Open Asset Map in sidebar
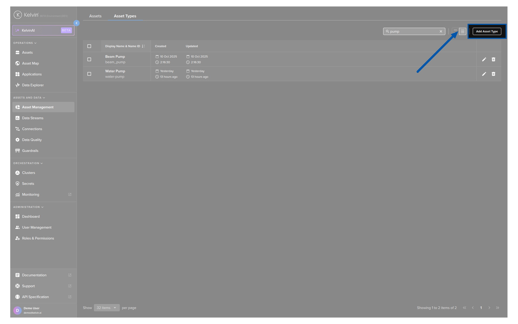The height and width of the screenshot is (324, 518). point(30,63)
